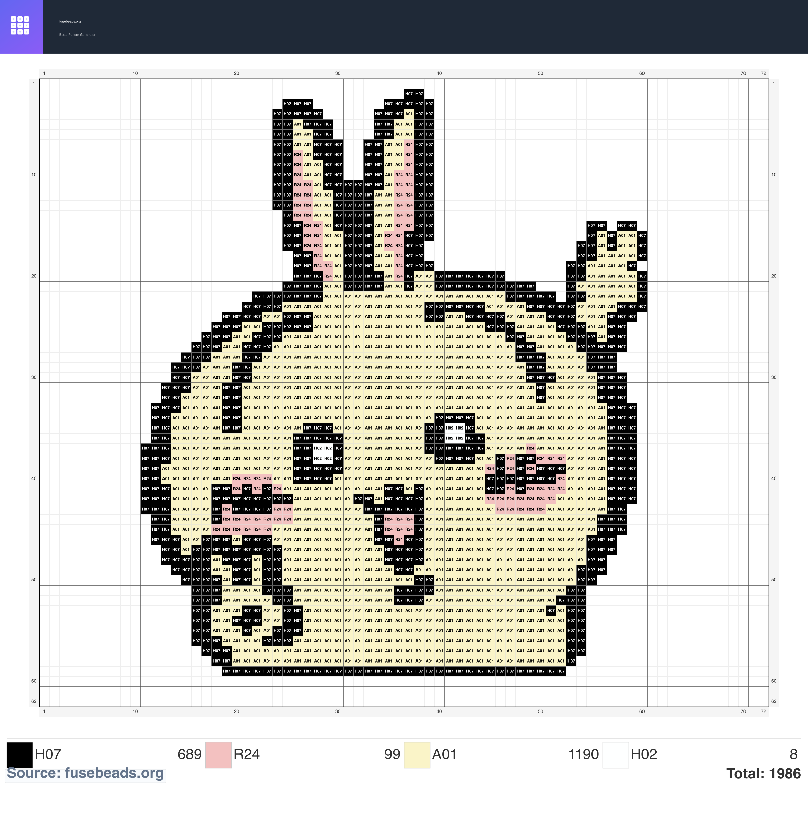Open the Source: fusebeads.org link
The height and width of the screenshot is (828, 808).
click(85, 773)
